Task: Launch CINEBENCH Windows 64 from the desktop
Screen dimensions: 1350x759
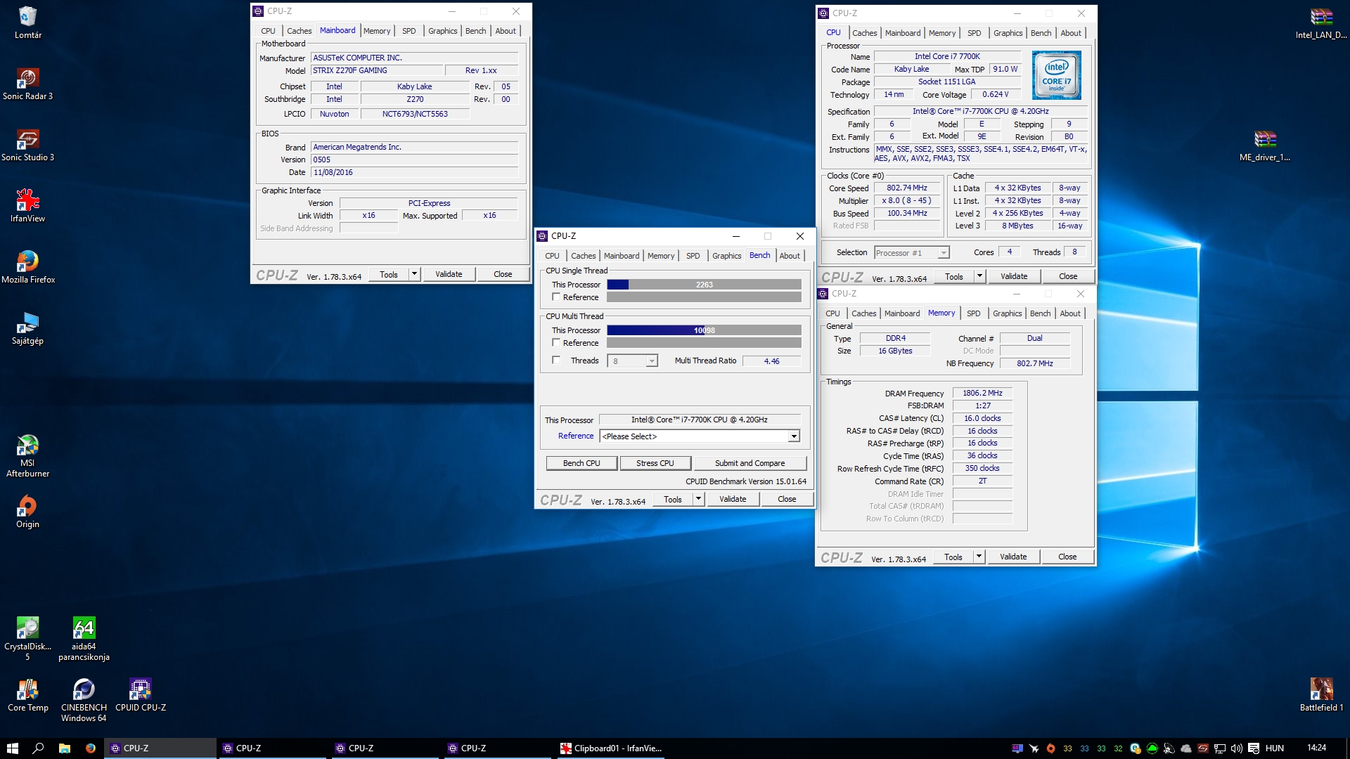Action: coord(84,700)
